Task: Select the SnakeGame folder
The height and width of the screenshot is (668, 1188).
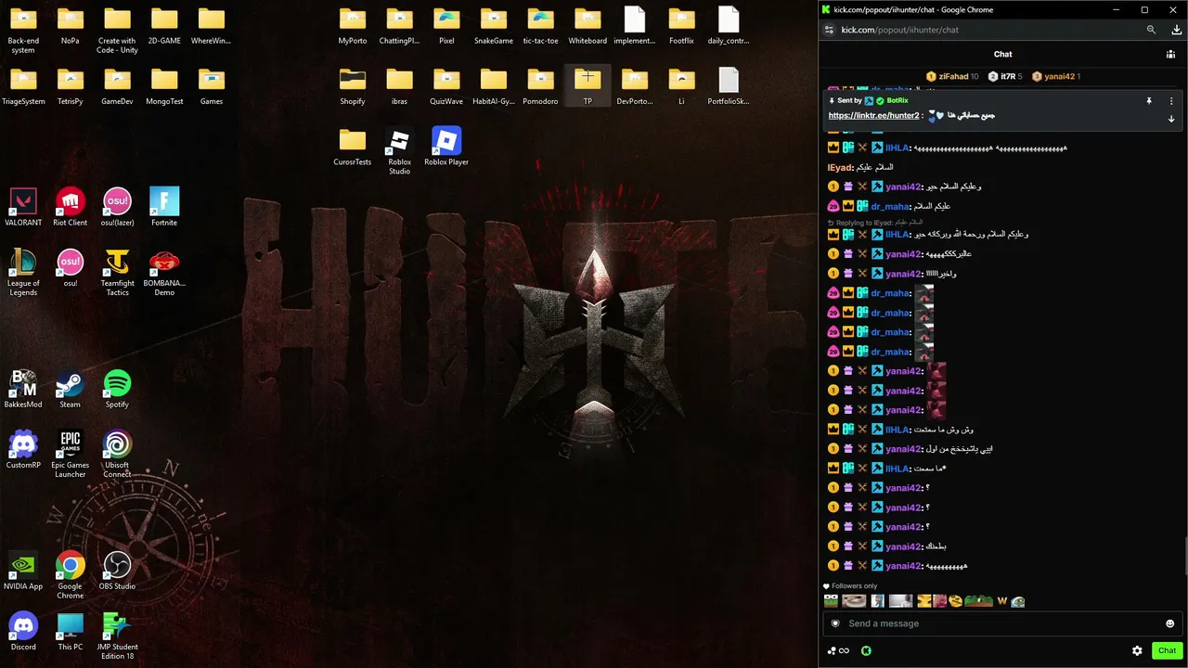Action: [493, 26]
